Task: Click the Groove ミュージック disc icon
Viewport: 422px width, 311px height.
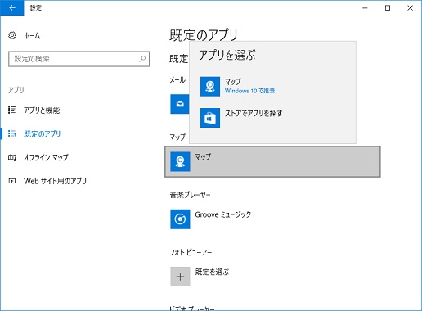Action: [x=180, y=219]
